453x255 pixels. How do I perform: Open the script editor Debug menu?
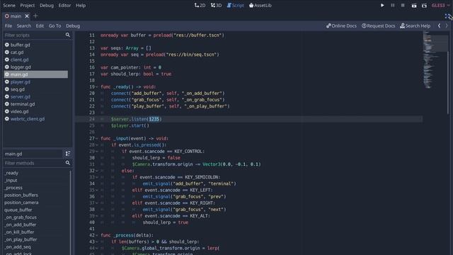(x=73, y=25)
